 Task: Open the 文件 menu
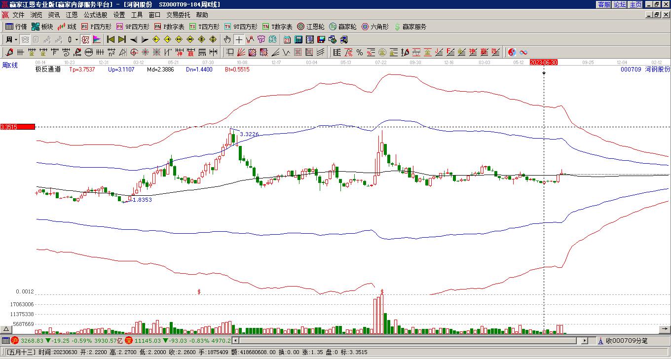coord(18,15)
